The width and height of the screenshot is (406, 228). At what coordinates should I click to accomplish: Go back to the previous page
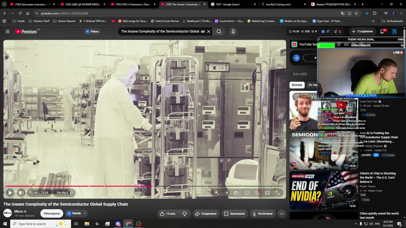[5, 13]
